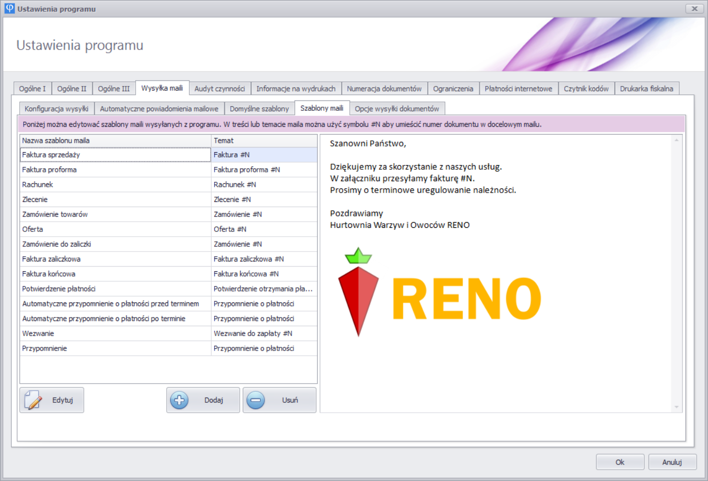This screenshot has height=481, width=708.
Task: Click the Ok button
Action: [x=620, y=462]
